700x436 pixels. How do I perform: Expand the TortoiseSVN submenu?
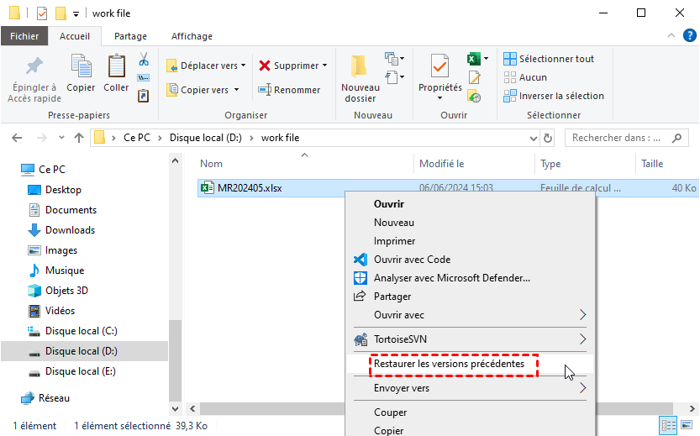click(x=471, y=339)
